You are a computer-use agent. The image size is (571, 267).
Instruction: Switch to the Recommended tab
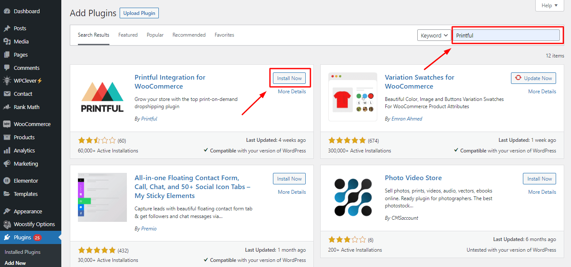tap(189, 35)
